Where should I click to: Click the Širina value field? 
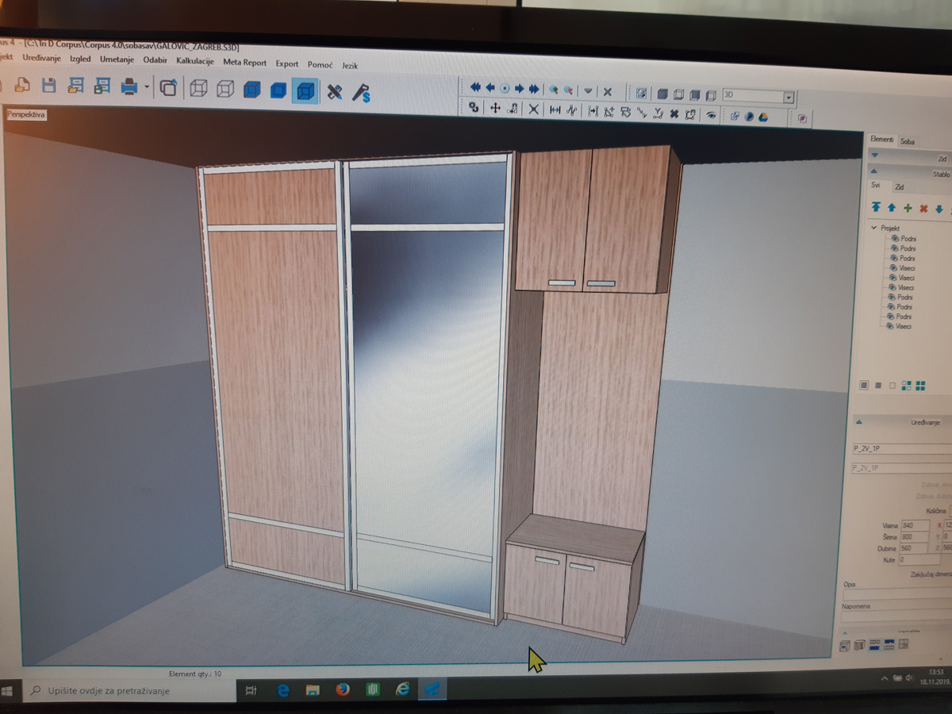pos(915,537)
